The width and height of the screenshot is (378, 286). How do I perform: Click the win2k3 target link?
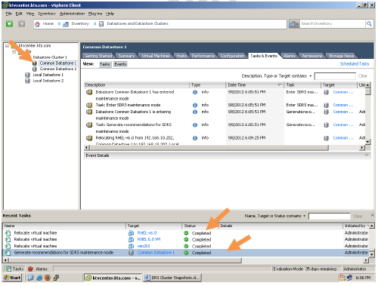(144, 246)
